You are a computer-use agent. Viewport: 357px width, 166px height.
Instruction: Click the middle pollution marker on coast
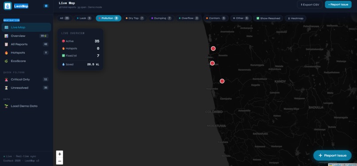pyautogui.click(x=212, y=63)
